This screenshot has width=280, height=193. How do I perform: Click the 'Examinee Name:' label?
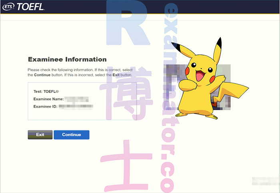(48, 99)
